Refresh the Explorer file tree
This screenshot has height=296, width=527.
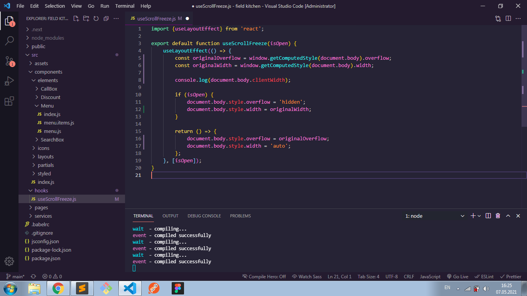pos(96,18)
